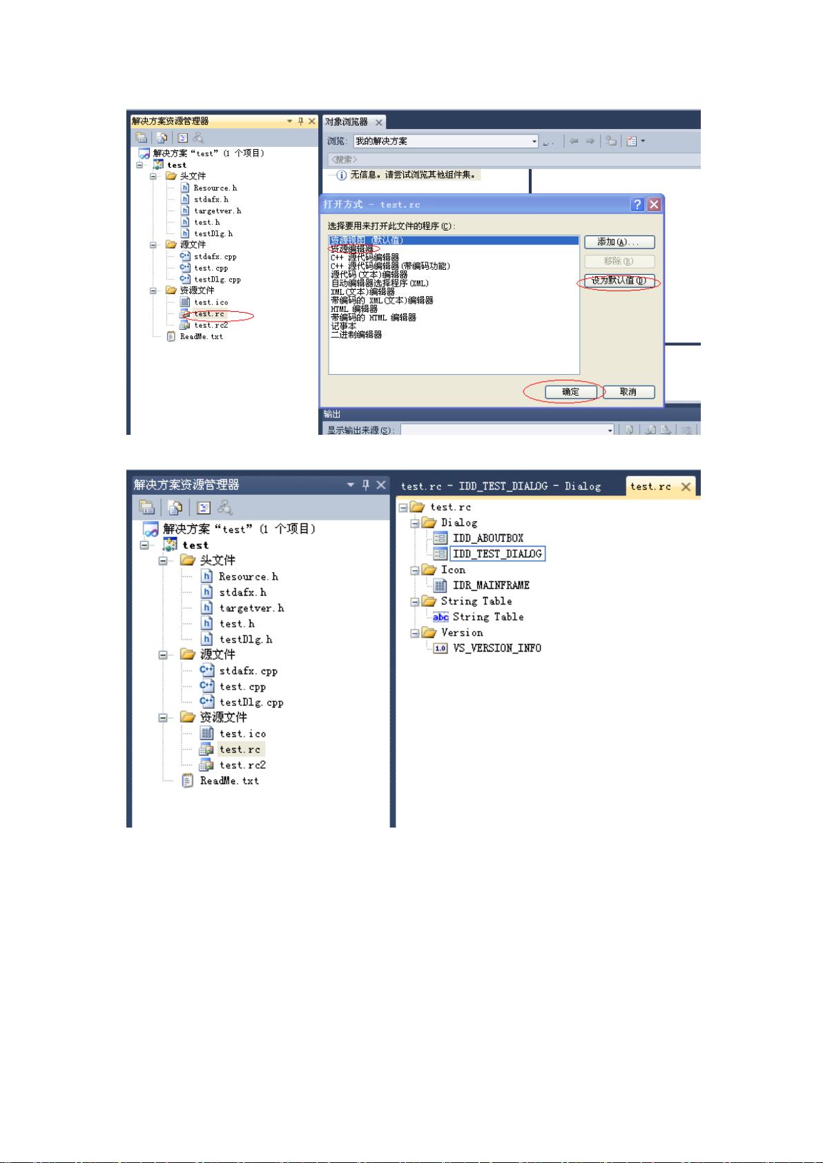This screenshot has height=1163, width=823.
Task: Click the add-to-references icon in Object Browser
Action: point(611,141)
